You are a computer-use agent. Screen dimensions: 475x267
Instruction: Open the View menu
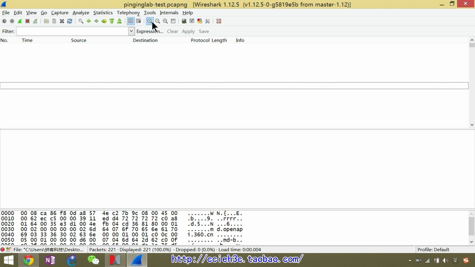(x=31, y=13)
